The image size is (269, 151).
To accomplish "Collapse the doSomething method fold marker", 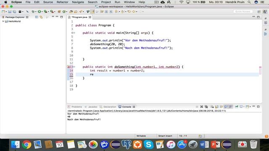I will tap(74, 67).
